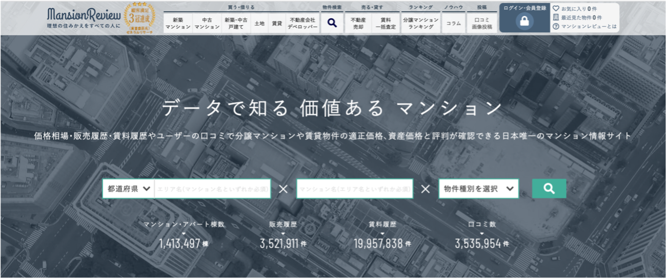Open the 不動産売却 menu item
Viewport: 667px width, 279px height.
point(358,24)
